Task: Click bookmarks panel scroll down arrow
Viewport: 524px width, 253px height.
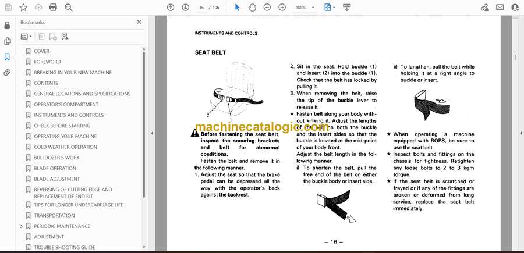Action: click(144, 247)
